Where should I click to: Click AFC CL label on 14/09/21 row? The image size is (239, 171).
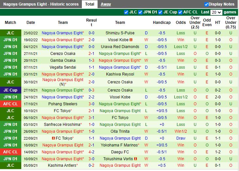tap(10, 152)
